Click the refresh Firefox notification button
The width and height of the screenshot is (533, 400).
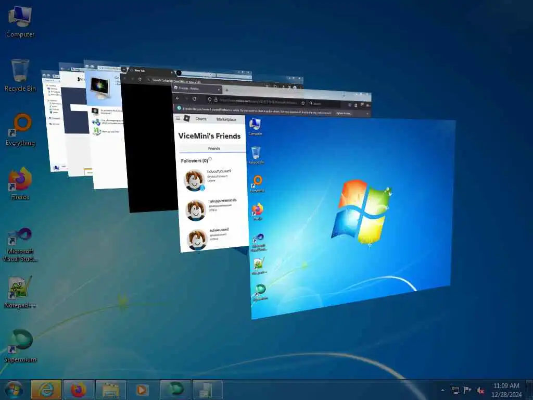344,113
